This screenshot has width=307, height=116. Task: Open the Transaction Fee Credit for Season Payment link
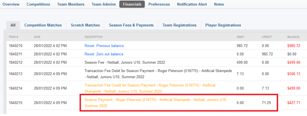150,88
